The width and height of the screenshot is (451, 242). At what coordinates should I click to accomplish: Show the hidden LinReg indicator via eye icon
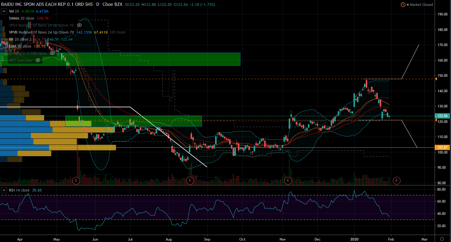pyautogui.click(x=52, y=53)
